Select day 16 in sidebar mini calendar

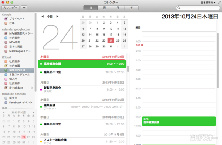[19, 132]
